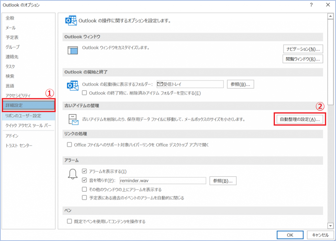This screenshot has height=241, width=336.
Task: Click the ペン section header text
Action: coord(68,211)
